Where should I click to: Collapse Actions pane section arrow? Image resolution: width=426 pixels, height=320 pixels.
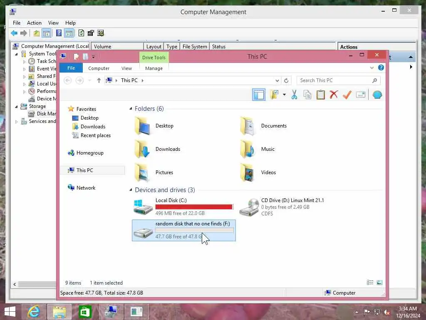(411, 57)
